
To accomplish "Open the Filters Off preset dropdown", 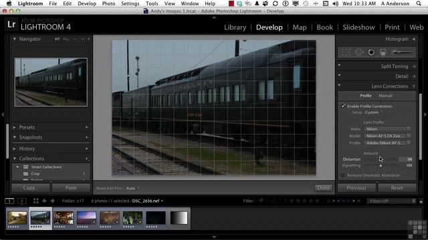I will (391, 201).
